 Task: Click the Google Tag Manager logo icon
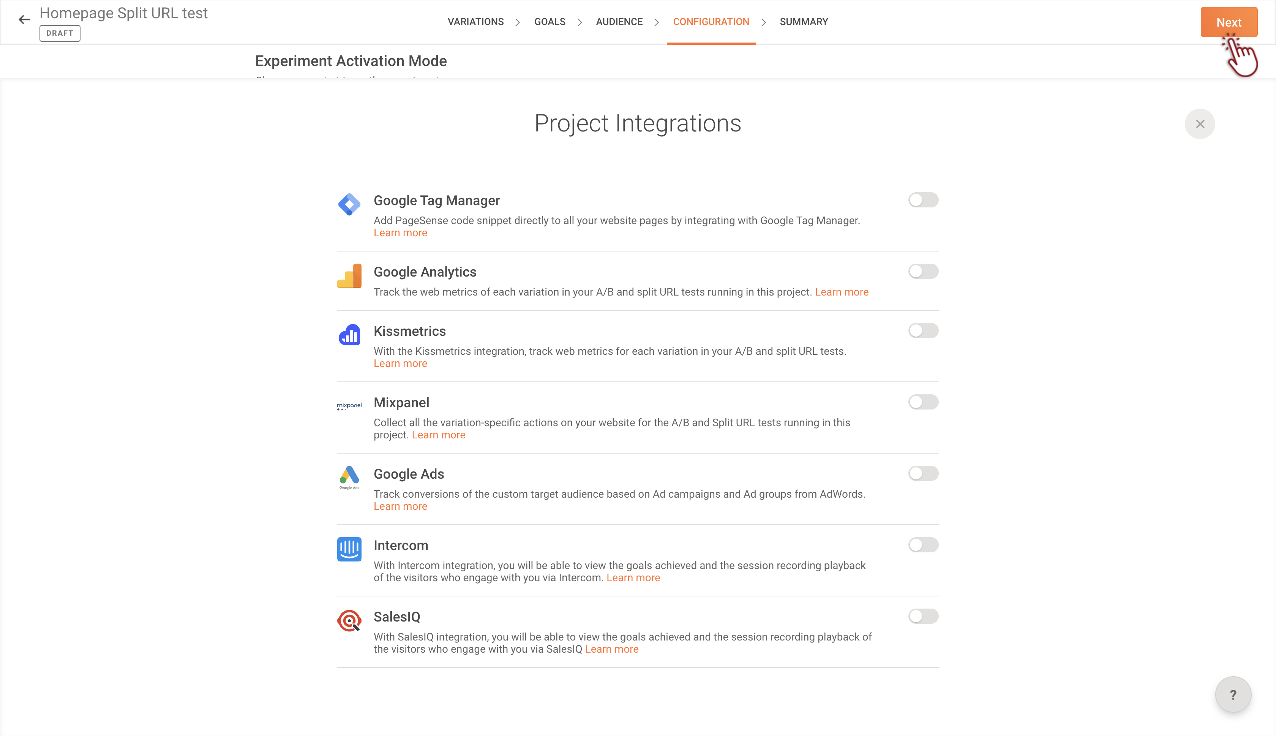(x=349, y=204)
